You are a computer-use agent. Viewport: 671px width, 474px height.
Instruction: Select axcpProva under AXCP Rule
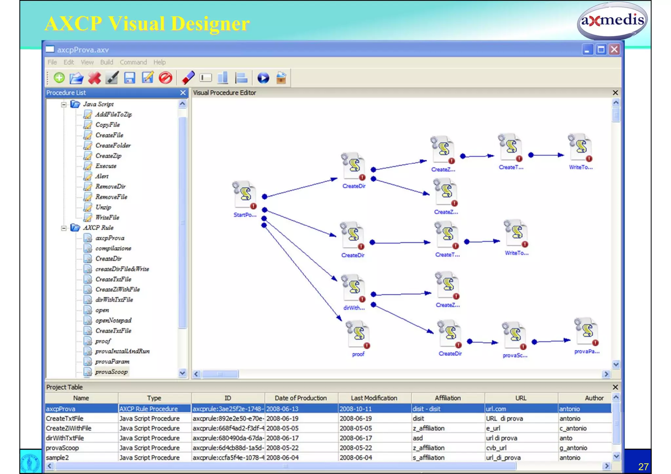pyautogui.click(x=110, y=238)
